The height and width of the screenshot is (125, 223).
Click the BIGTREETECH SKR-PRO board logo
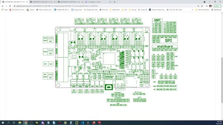[122, 60]
